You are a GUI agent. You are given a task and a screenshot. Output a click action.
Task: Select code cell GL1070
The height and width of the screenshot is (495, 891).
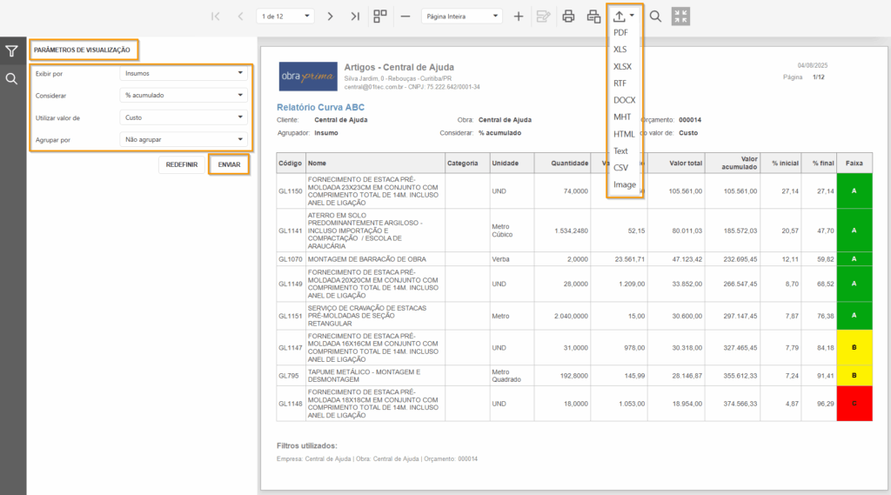[x=291, y=259]
